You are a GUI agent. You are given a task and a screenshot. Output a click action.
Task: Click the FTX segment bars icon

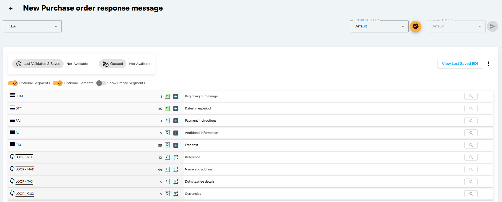[12, 144]
